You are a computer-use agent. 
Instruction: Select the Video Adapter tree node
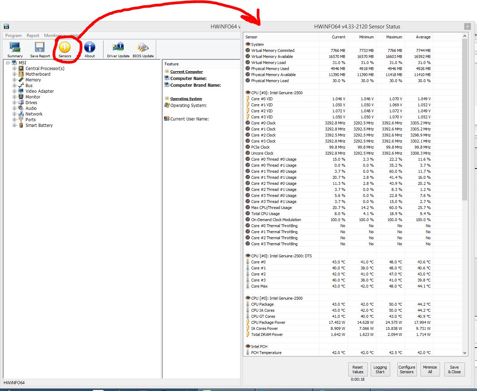(39, 91)
